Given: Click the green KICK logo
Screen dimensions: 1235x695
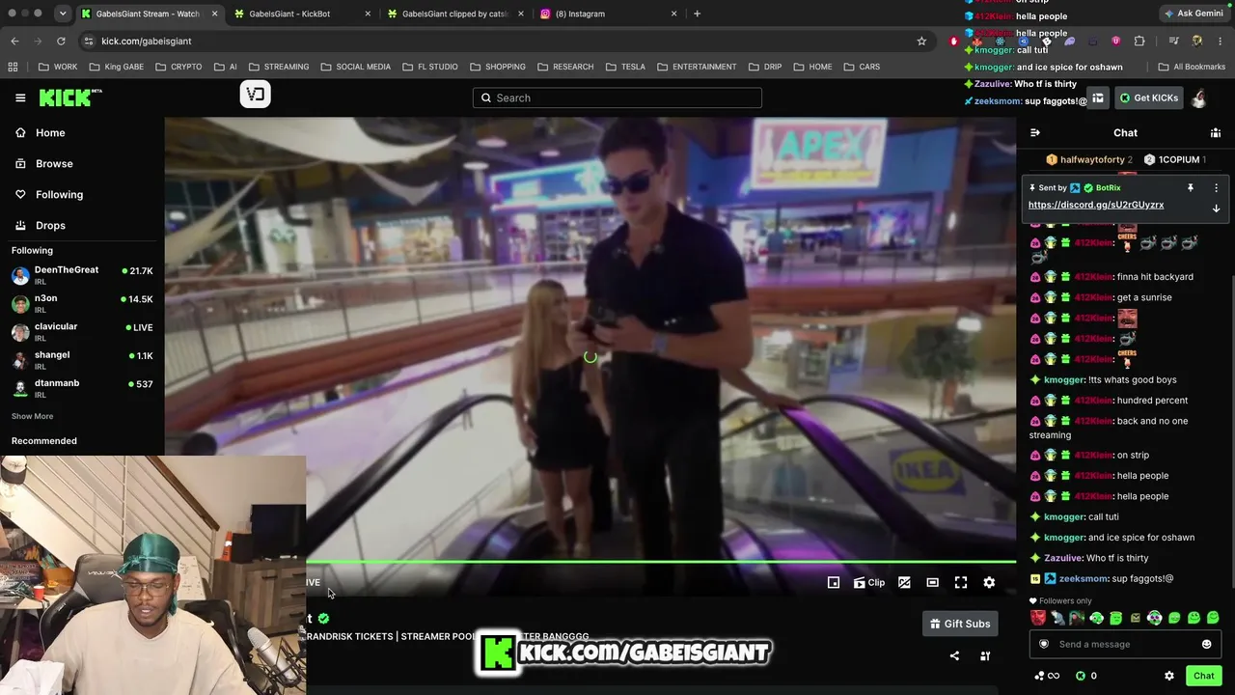Looking at the screenshot, I should [70, 97].
